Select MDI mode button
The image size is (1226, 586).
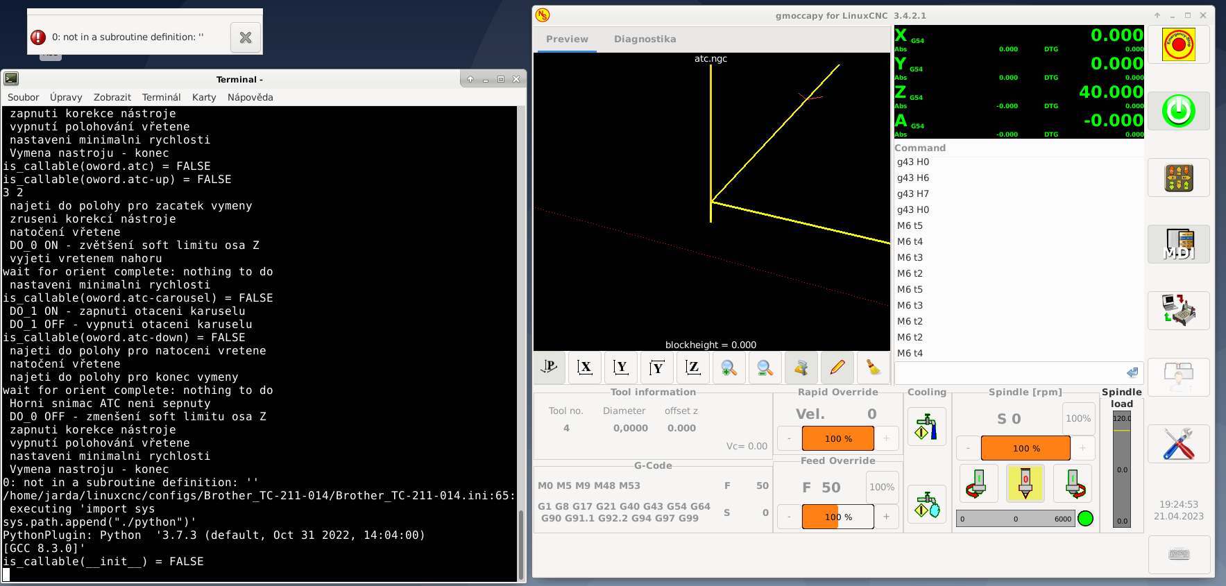tap(1178, 245)
